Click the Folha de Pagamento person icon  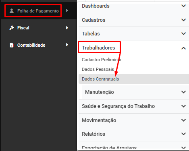pos(12,11)
